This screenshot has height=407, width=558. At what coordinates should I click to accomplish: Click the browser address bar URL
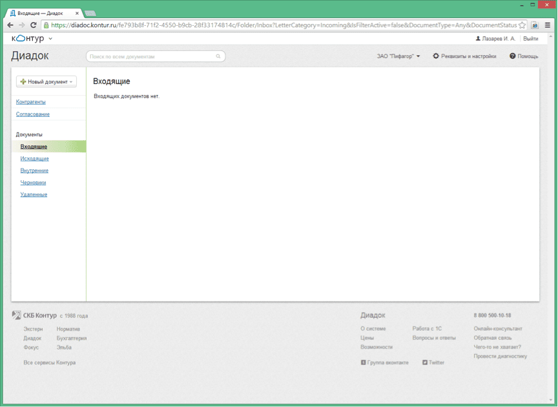pos(284,25)
